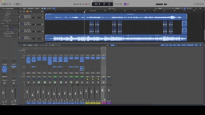Click the red Record button
The image size is (205, 115).
(86, 4)
